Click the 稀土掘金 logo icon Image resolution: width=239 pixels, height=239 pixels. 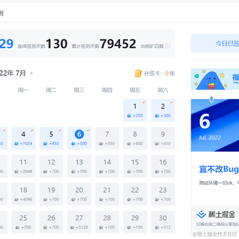(202, 215)
